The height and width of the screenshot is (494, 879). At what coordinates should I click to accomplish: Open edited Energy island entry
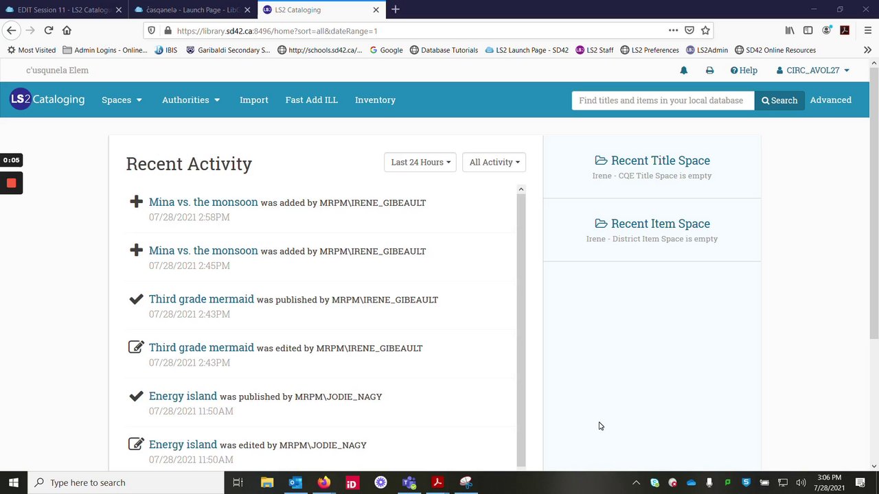(183, 445)
